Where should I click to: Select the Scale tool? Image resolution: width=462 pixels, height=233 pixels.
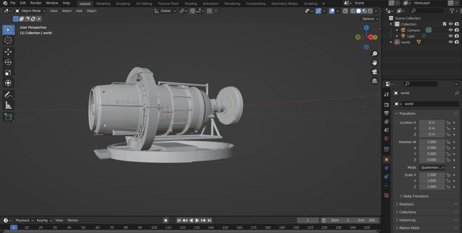click(8, 73)
